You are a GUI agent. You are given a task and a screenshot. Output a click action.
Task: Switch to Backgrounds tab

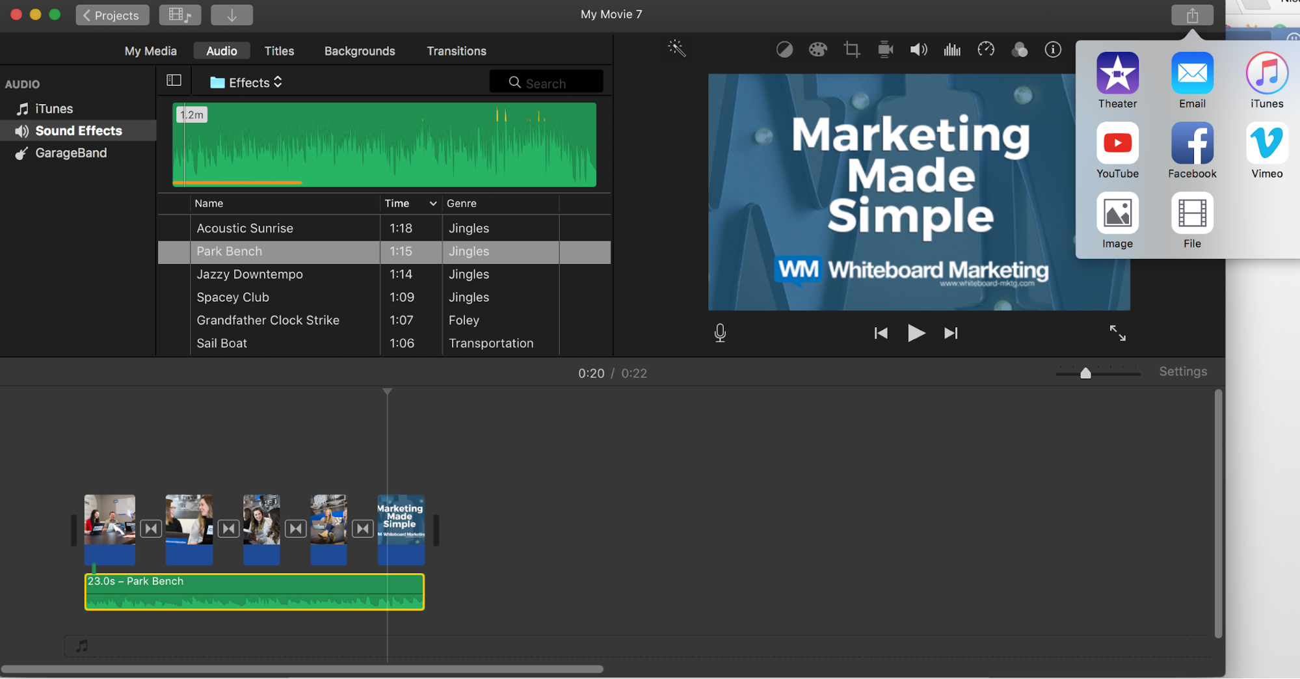click(360, 51)
